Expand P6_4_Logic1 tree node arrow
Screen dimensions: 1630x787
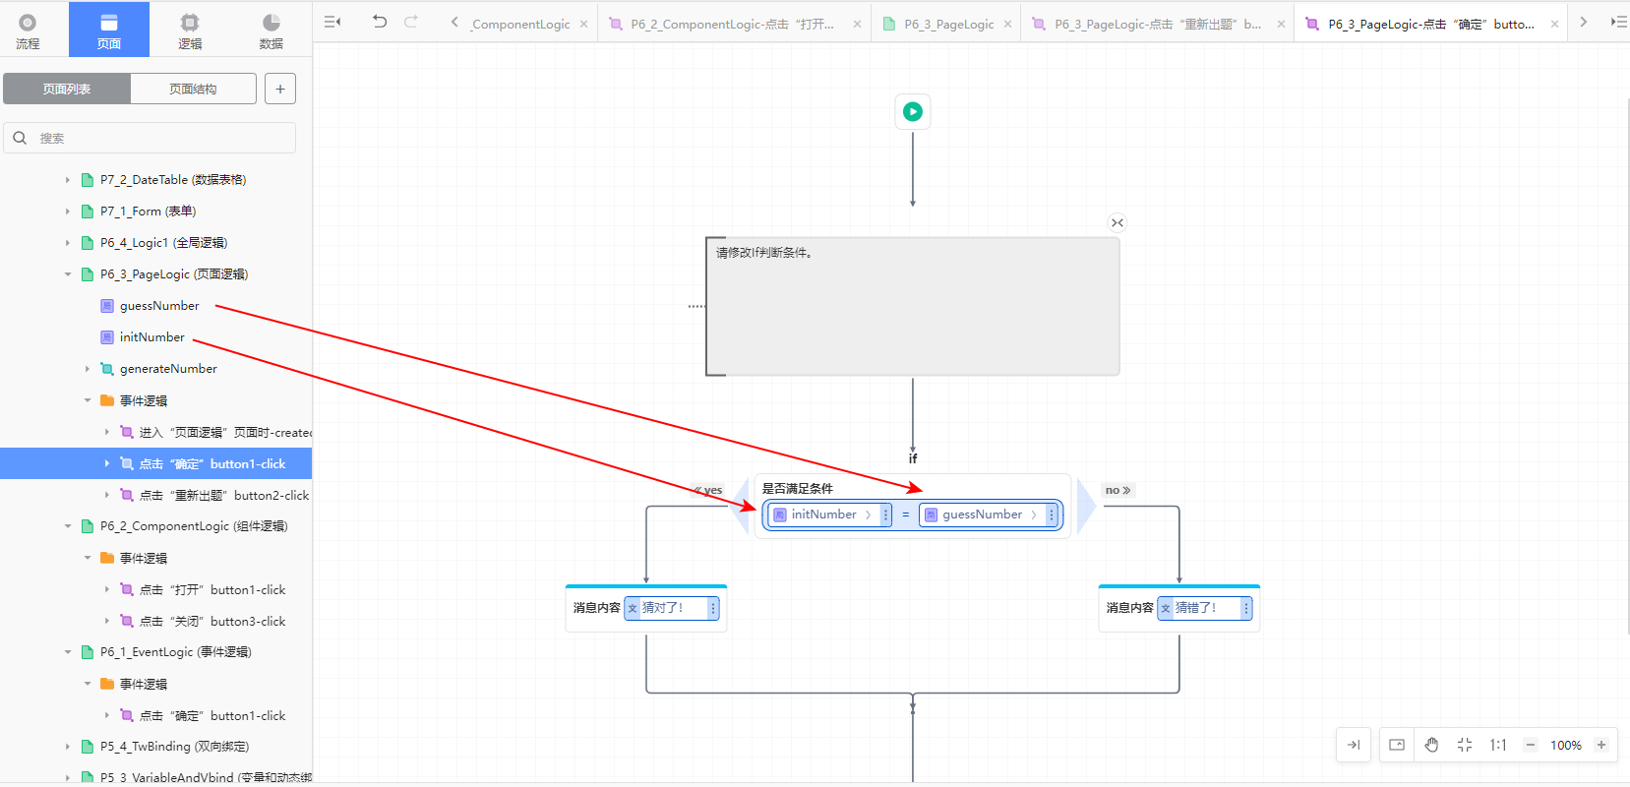tap(68, 243)
